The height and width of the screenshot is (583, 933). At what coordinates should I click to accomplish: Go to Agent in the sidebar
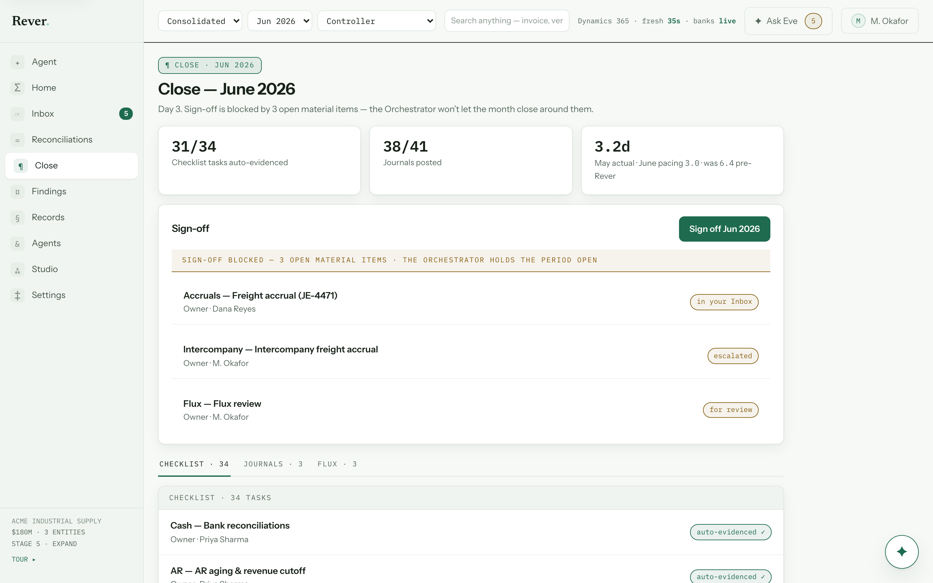pos(72,62)
